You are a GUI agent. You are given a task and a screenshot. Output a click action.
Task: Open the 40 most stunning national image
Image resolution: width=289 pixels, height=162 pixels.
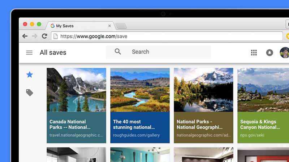point(140,90)
